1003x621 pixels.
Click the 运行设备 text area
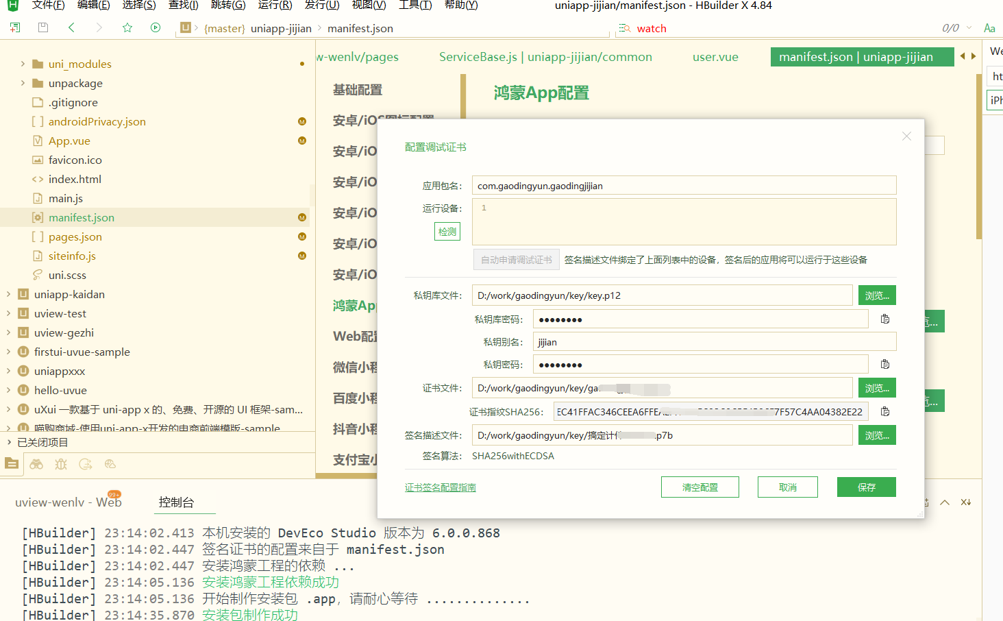point(684,221)
